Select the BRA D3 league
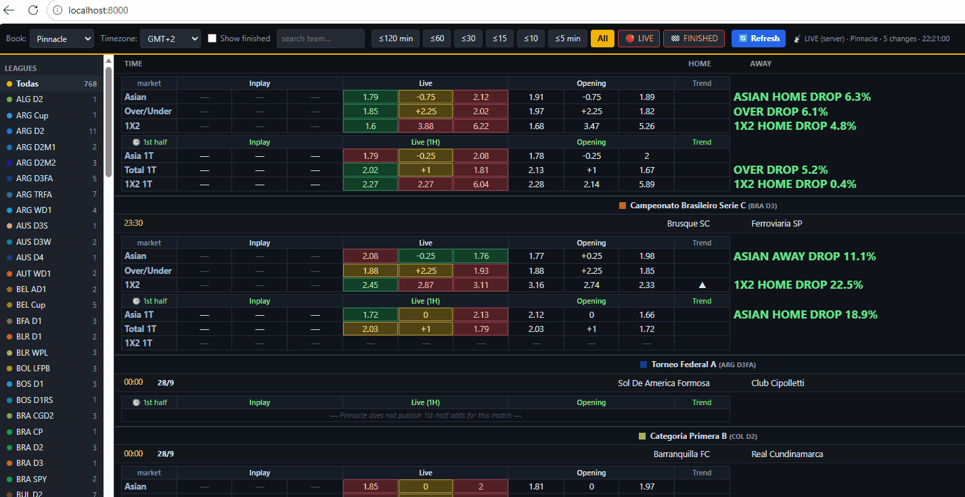The height and width of the screenshot is (497, 965). [x=52, y=463]
